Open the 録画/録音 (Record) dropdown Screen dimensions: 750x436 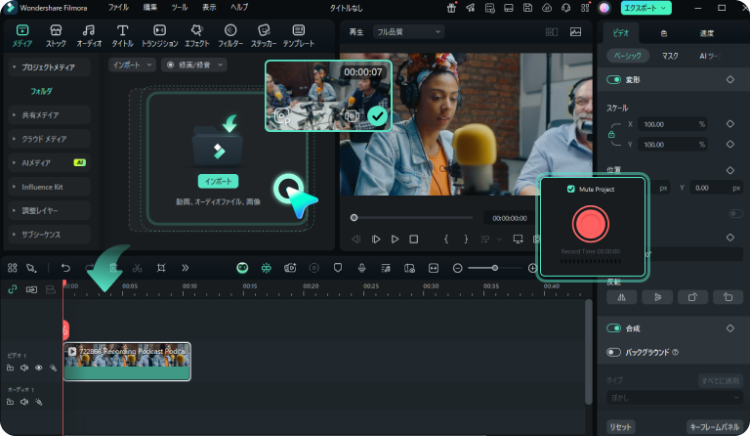coord(193,65)
